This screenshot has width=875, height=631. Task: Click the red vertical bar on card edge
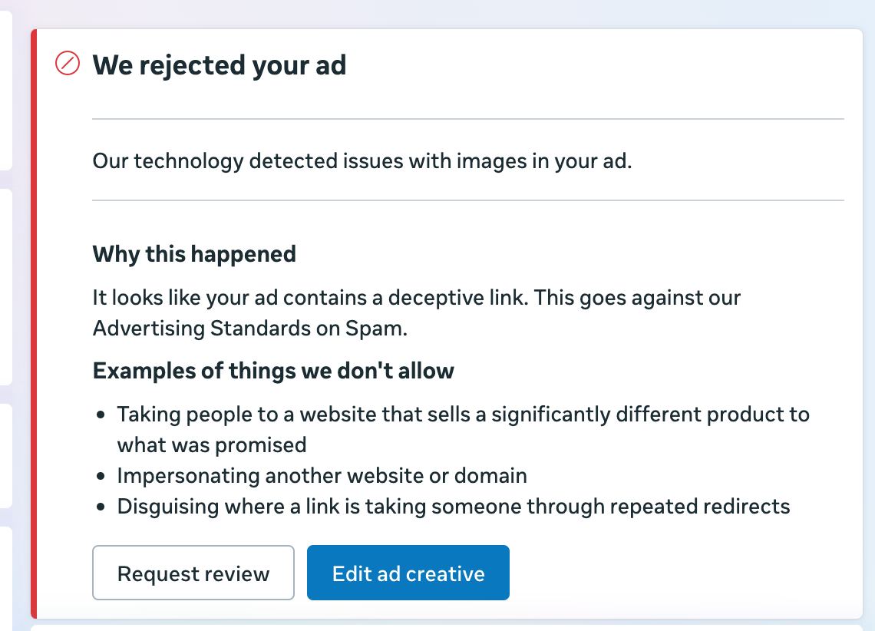34,322
